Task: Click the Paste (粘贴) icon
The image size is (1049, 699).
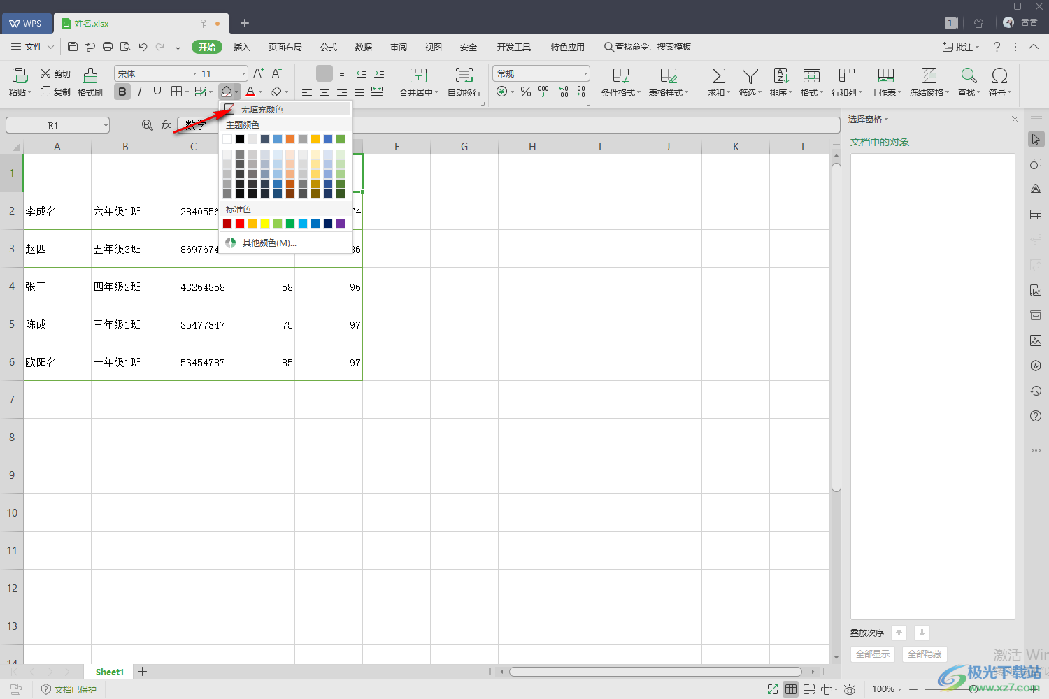Action: pos(20,75)
